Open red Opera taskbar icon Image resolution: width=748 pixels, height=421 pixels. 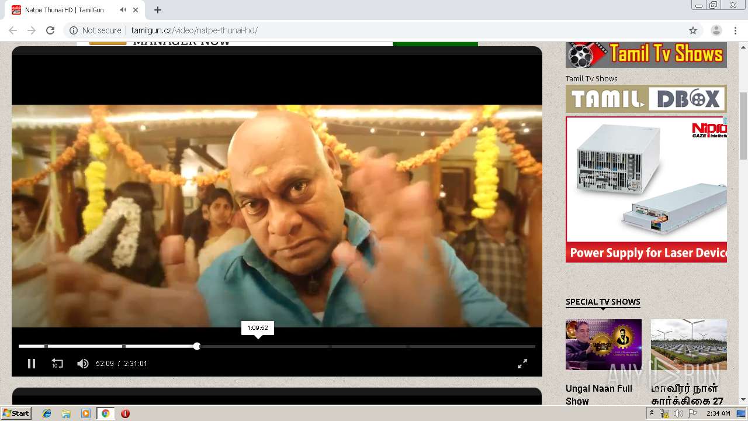pyautogui.click(x=125, y=413)
